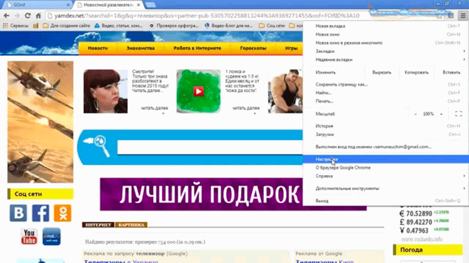The width and height of the screenshot is (469, 263).
Task: Open the Facebook icon
Action: point(41,213)
